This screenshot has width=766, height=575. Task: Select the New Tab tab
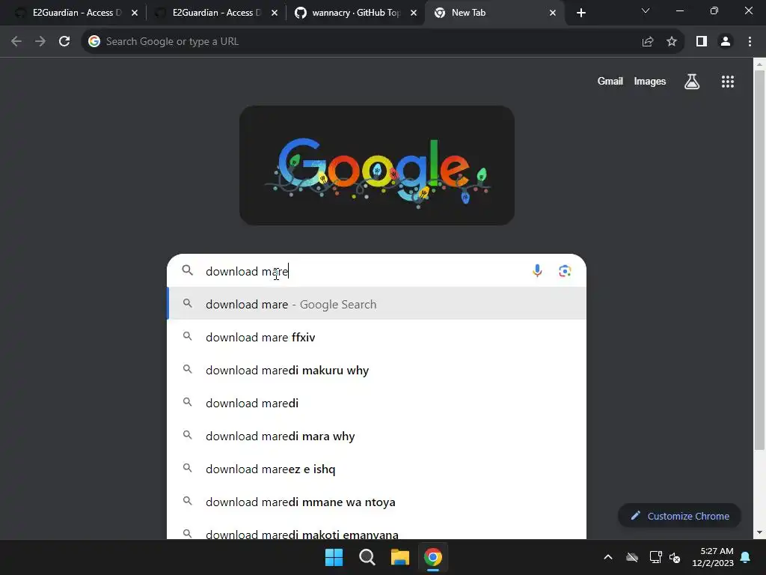pos(494,13)
